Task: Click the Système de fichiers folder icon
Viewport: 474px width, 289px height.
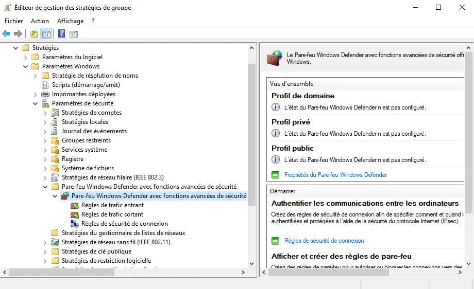Action: point(55,168)
